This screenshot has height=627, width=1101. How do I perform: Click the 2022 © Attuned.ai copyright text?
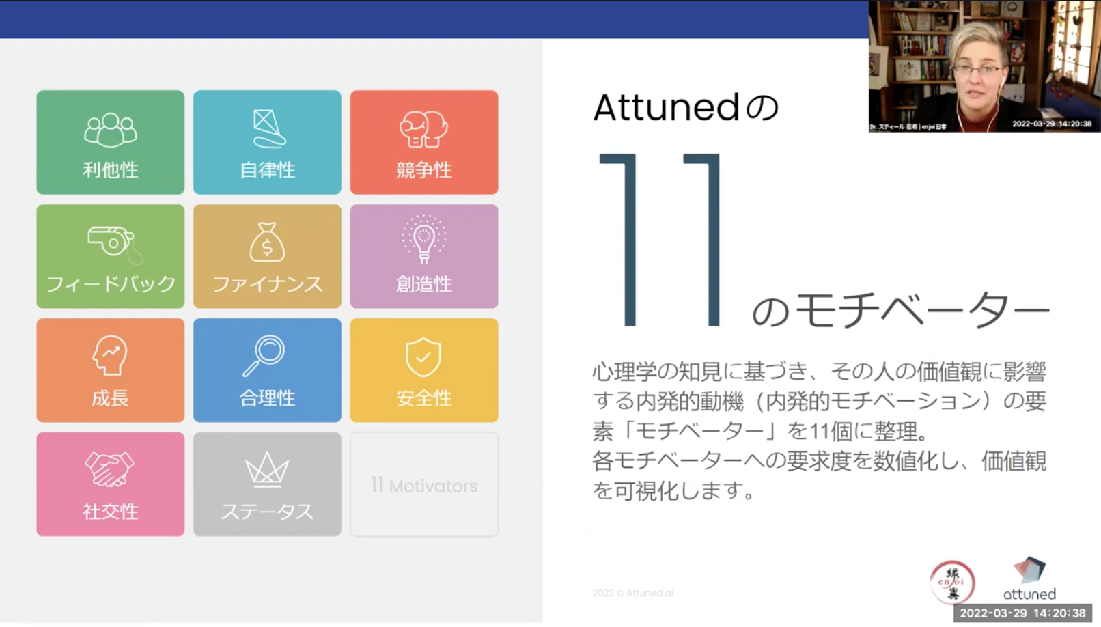click(632, 593)
